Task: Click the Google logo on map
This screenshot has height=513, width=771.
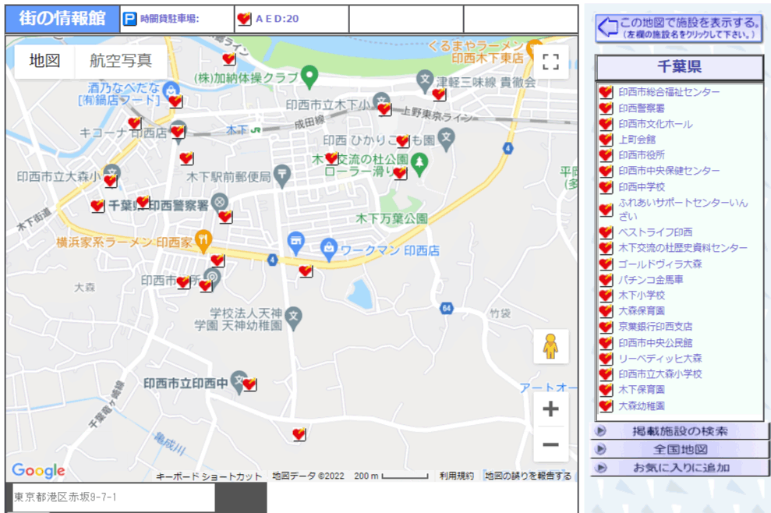Action: coord(38,471)
